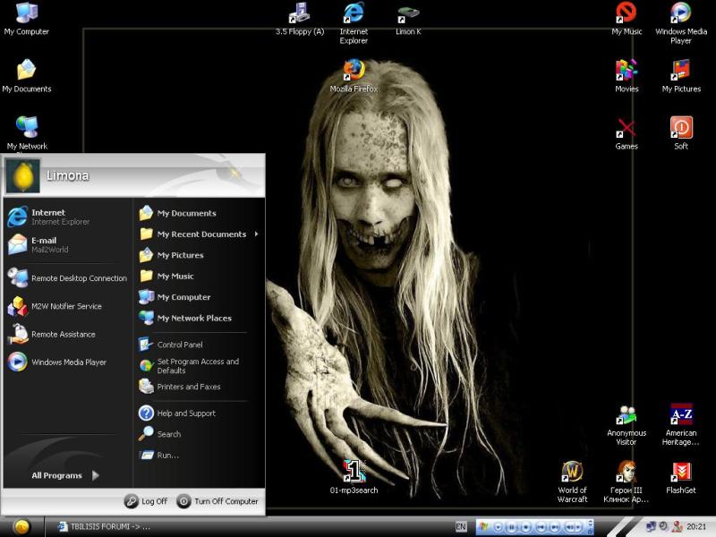Open My Documents icon on the desktop
This screenshot has width=716, height=537.
[27, 76]
